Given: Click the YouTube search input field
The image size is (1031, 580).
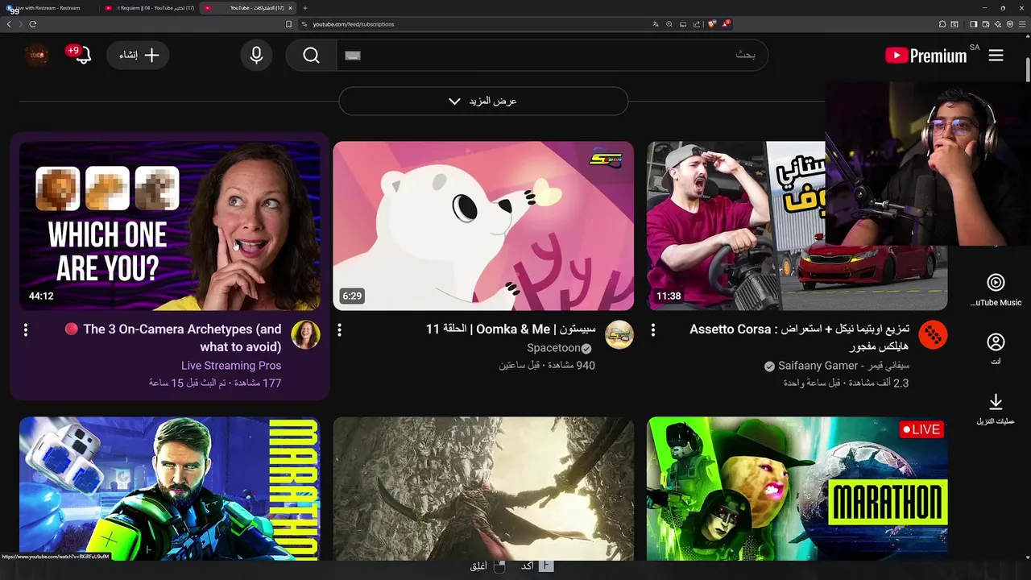Looking at the screenshot, I should (x=552, y=56).
